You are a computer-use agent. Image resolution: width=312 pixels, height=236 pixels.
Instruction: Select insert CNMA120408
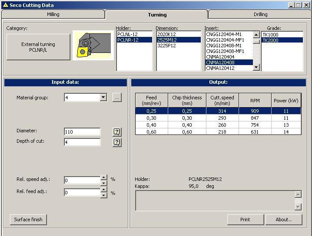[229, 62]
